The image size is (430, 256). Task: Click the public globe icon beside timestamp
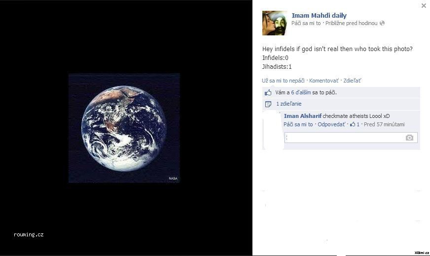coord(382,23)
